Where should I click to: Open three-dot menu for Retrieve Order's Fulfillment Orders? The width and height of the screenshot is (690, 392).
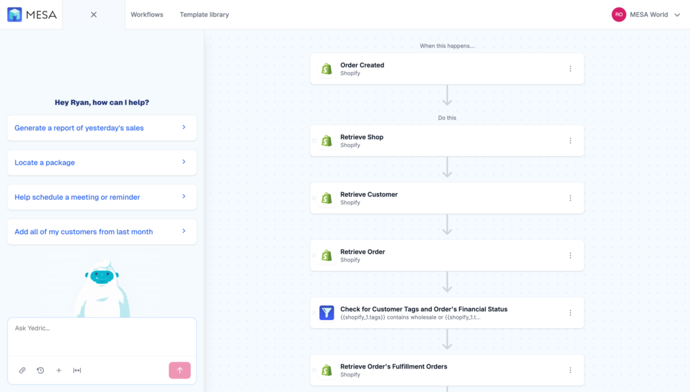(570, 370)
